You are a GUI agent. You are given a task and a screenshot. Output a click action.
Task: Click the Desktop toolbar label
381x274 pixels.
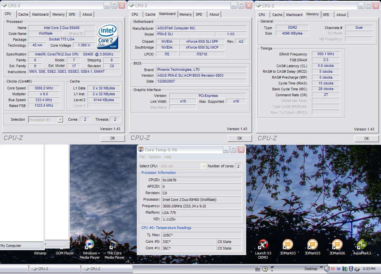311,269
